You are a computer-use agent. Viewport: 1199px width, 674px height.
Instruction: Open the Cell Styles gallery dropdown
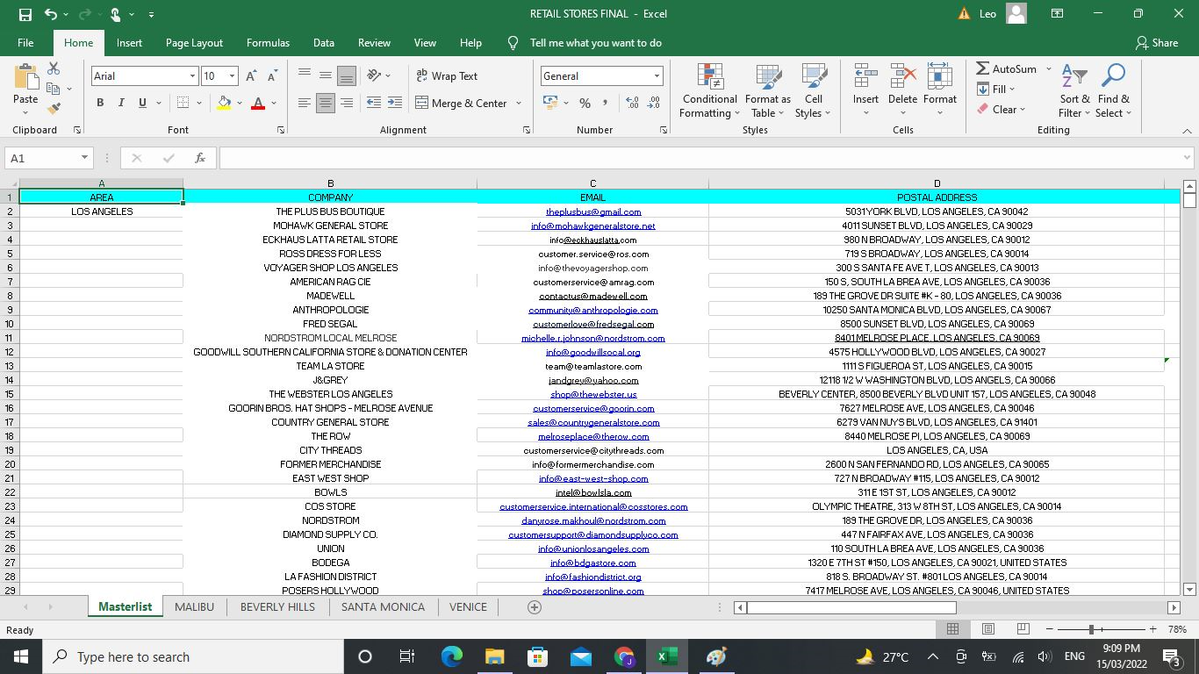click(814, 90)
